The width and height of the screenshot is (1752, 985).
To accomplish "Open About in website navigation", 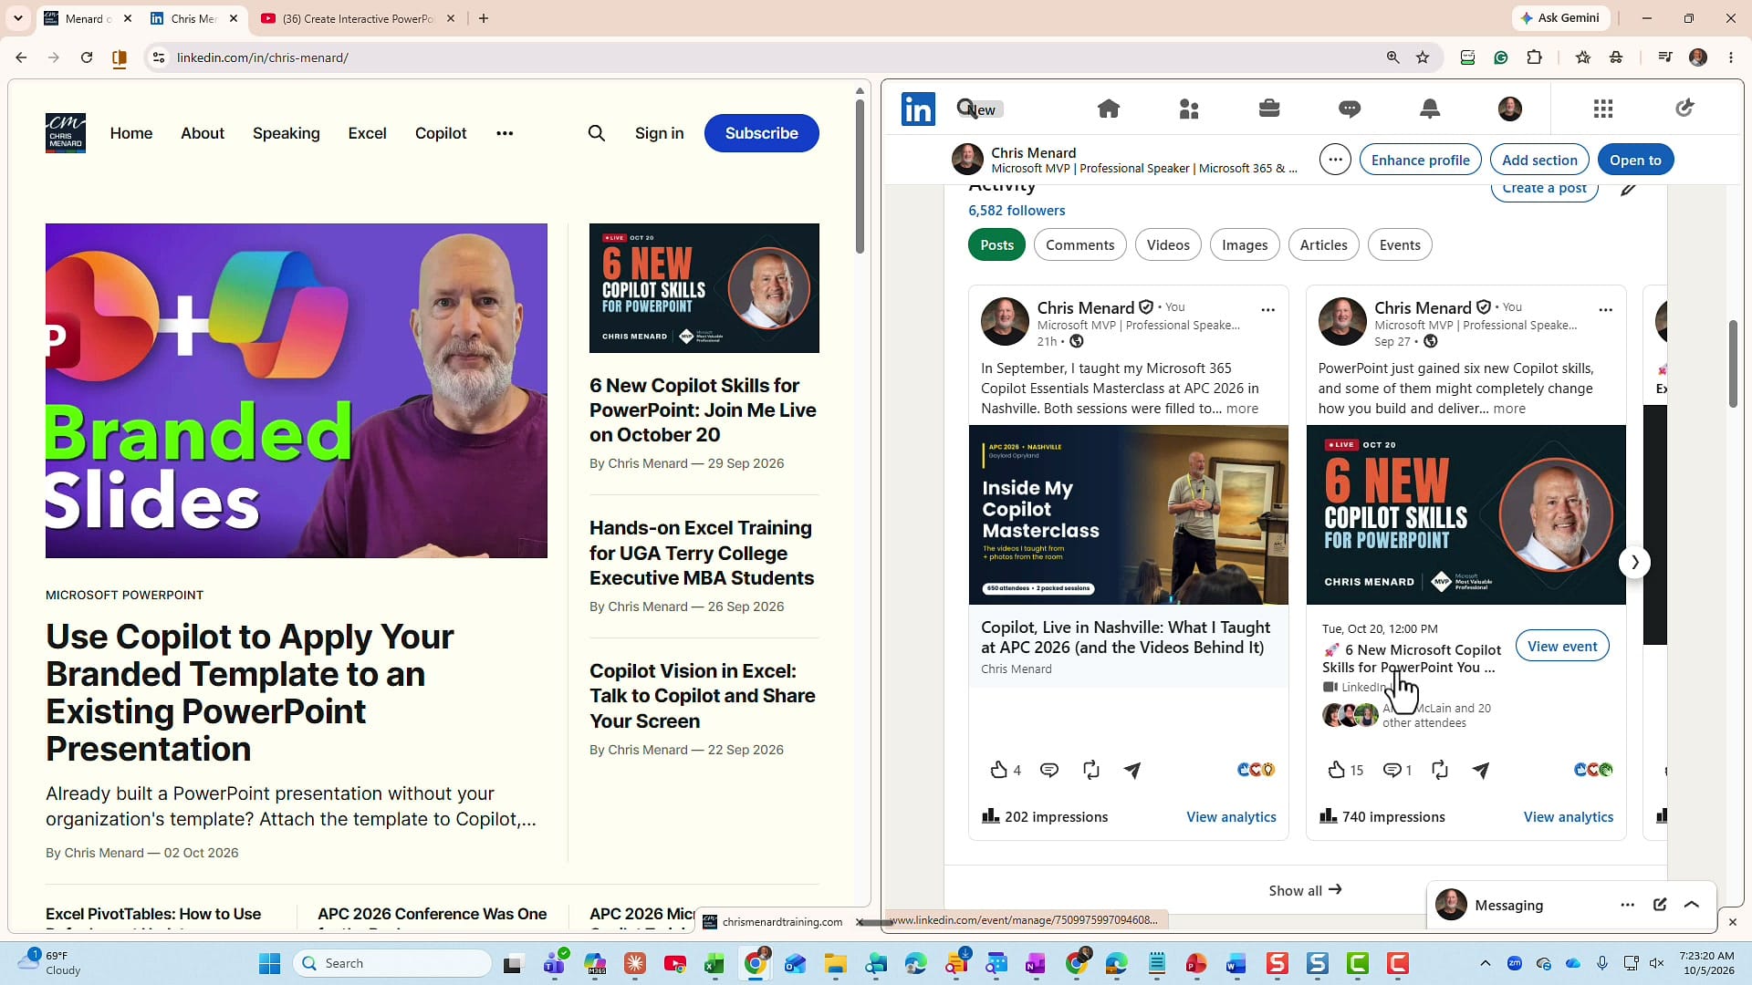I will point(203,133).
